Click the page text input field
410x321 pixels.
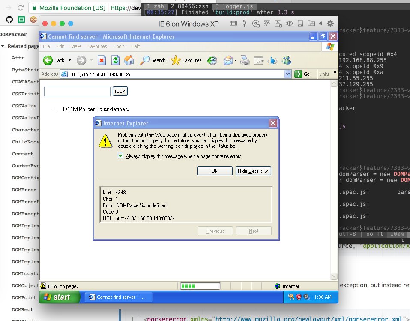click(77, 92)
